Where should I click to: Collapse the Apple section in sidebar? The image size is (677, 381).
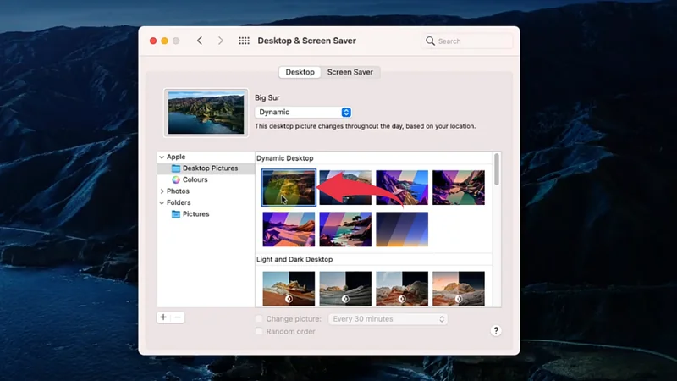point(162,157)
